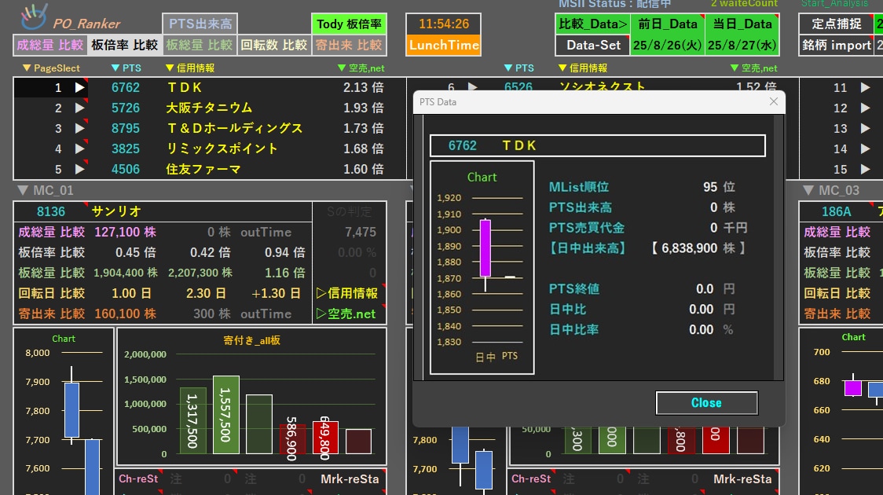The image size is (883, 495).
Task: Click the 25/8/27(水) date cell
Action: [x=742, y=45]
